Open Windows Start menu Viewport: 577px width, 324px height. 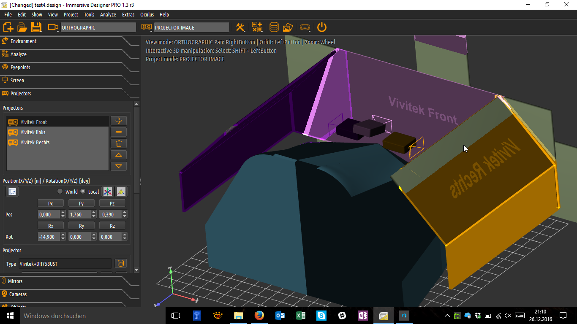(10, 316)
